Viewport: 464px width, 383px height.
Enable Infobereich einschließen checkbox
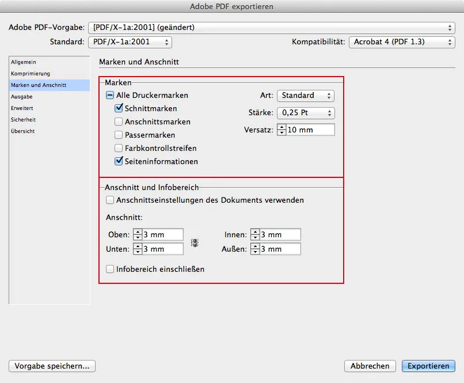(110, 269)
